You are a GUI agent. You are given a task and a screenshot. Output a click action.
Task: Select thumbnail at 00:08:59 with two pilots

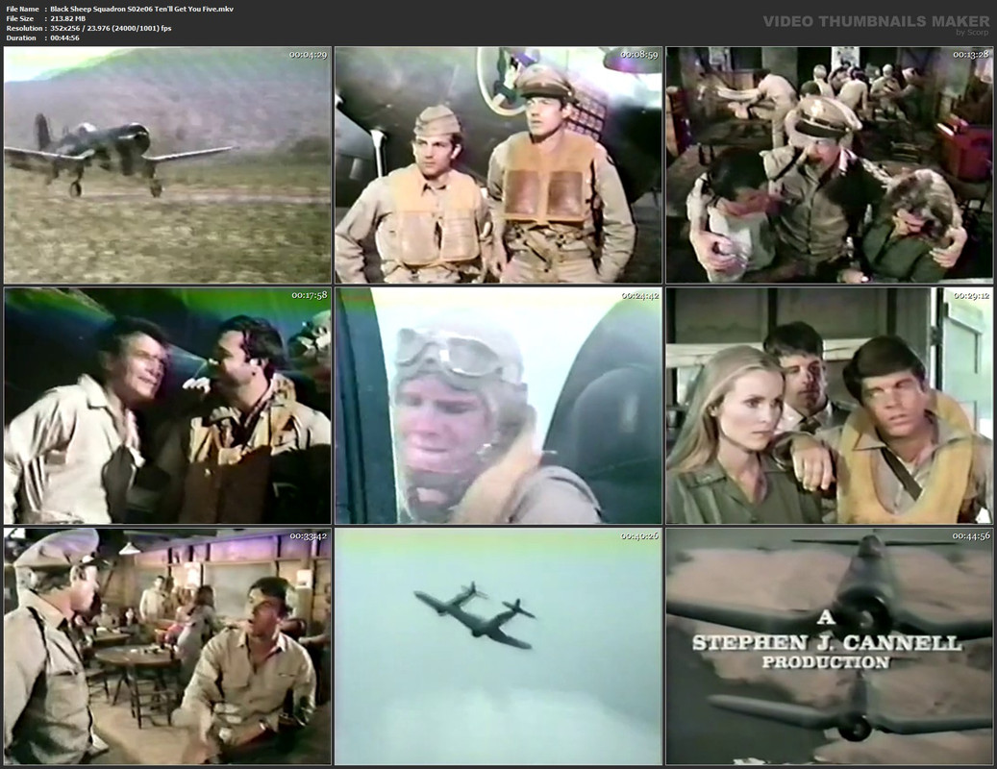coord(498,165)
